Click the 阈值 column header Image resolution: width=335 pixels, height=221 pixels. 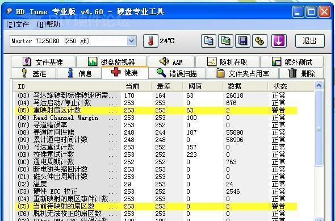(x=203, y=86)
